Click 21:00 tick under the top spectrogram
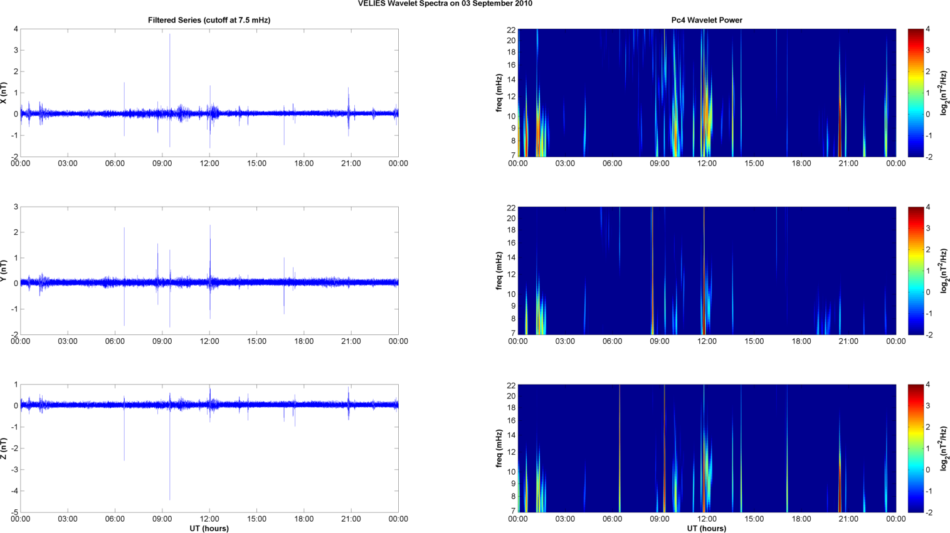The image size is (950, 533). pos(848,163)
